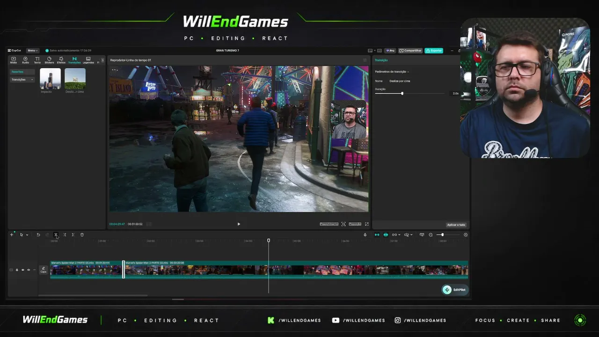Delete the selected clip with the trash icon
599x337 pixels.
[x=82, y=234]
